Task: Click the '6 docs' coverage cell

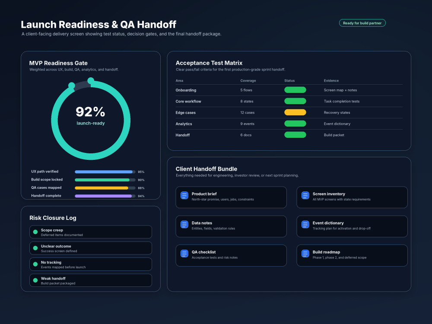Action: click(246, 135)
